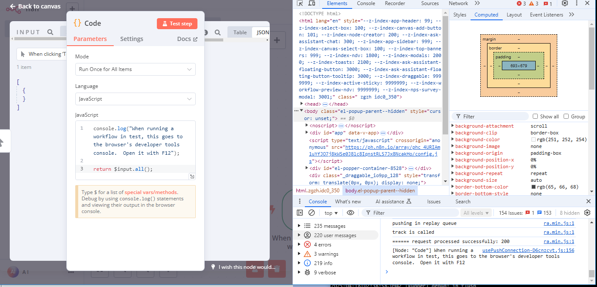Open the All levels log filter dropdown
This screenshot has width=597, height=287.
(x=476, y=213)
